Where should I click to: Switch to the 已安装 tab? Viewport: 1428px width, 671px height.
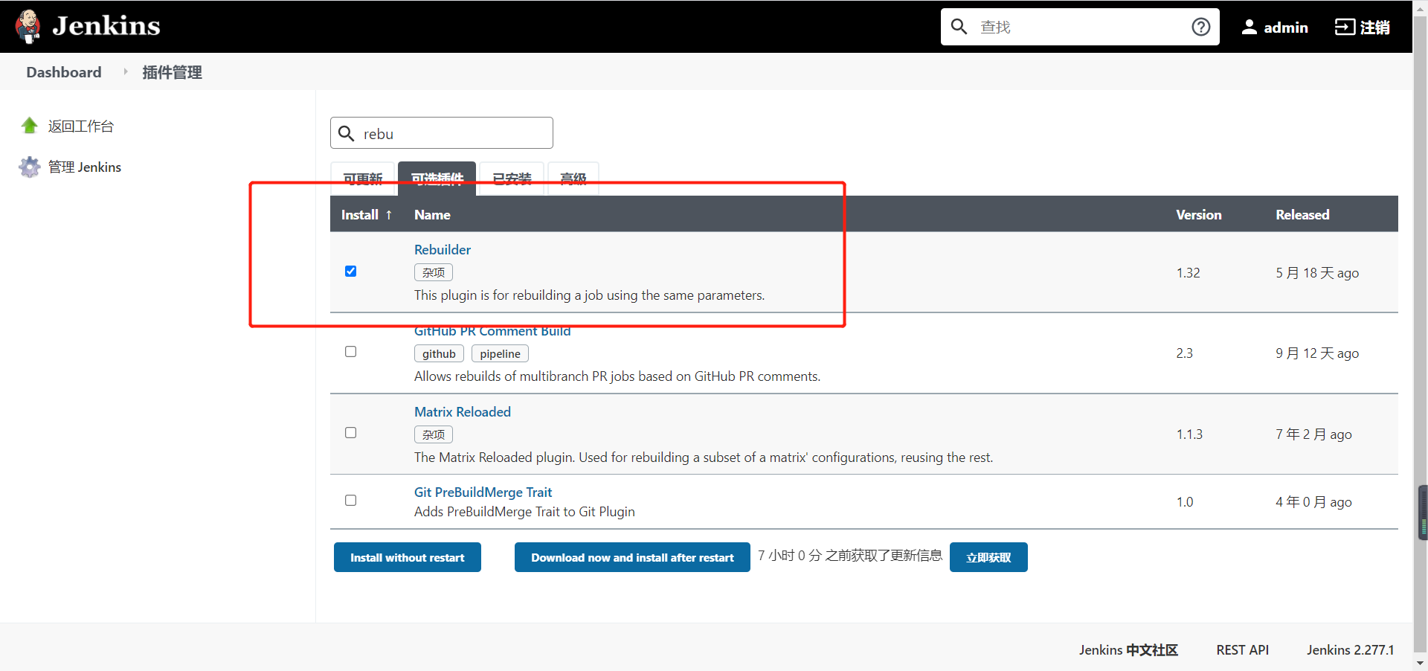511,179
